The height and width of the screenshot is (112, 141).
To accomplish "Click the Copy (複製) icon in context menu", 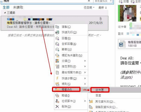I will [57, 27].
